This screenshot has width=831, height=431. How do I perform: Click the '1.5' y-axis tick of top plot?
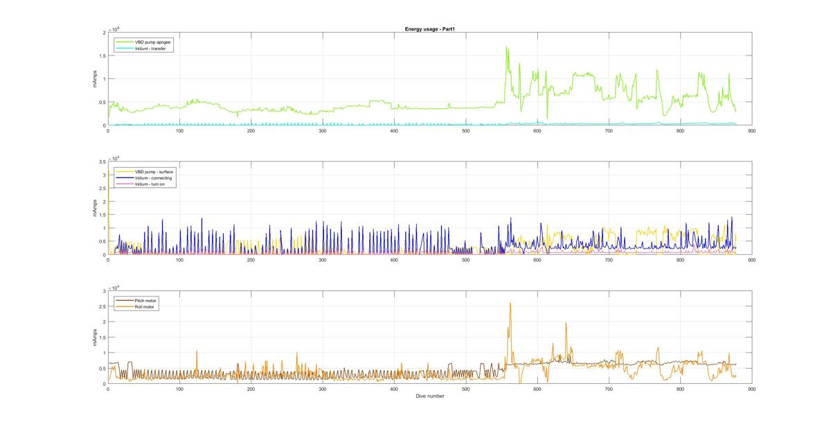coord(102,56)
